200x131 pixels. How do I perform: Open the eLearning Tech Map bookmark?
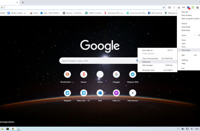pos(136,13)
